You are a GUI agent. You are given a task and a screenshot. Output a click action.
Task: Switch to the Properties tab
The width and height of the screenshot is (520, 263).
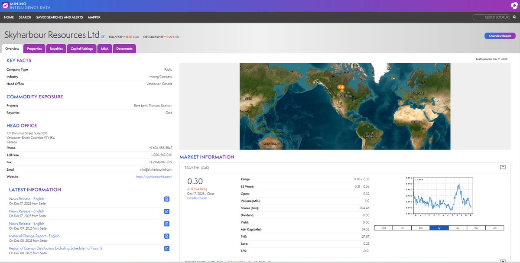click(34, 49)
